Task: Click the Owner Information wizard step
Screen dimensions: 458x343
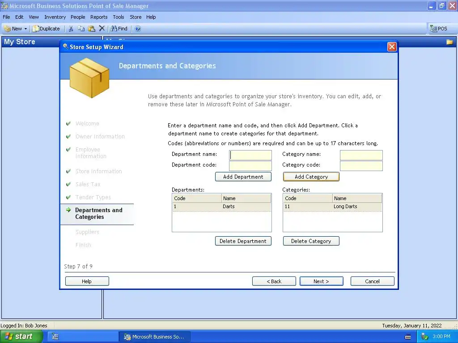Action: click(x=100, y=137)
